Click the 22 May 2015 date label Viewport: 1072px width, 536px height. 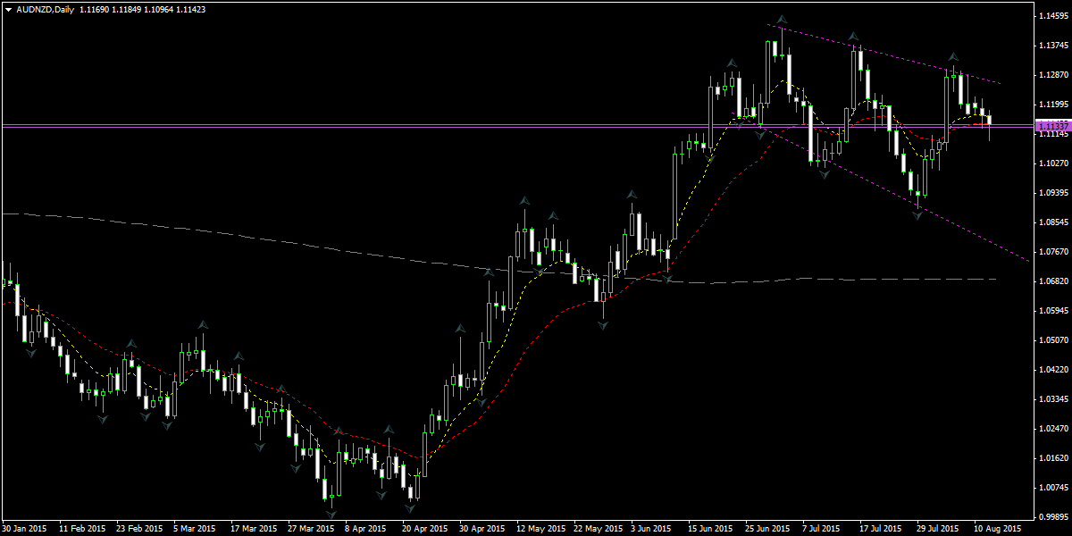[x=597, y=529]
